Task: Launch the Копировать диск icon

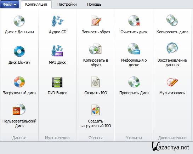Action: [172, 20]
